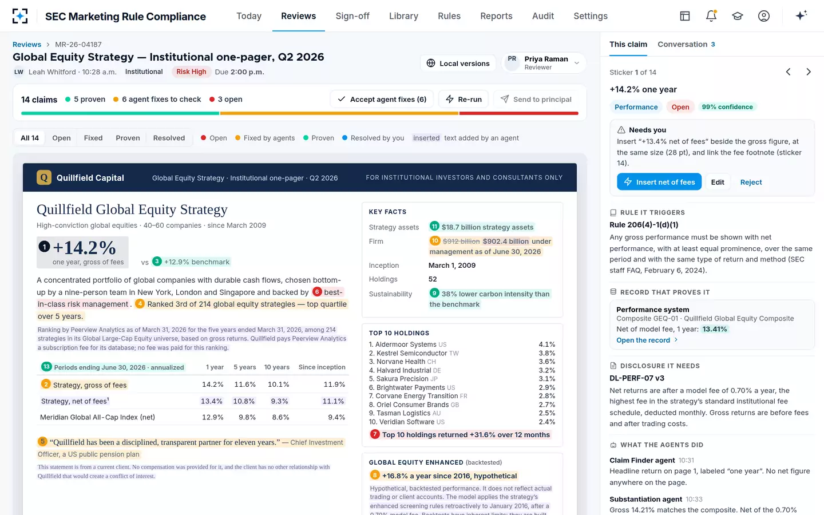
Task: Filter claims to Fixed
Action: pyautogui.click(x=93, y=138)
